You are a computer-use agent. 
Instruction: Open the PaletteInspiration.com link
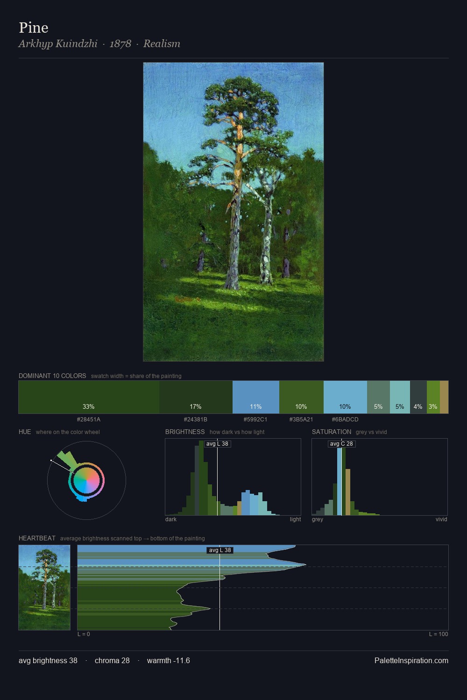411,660
